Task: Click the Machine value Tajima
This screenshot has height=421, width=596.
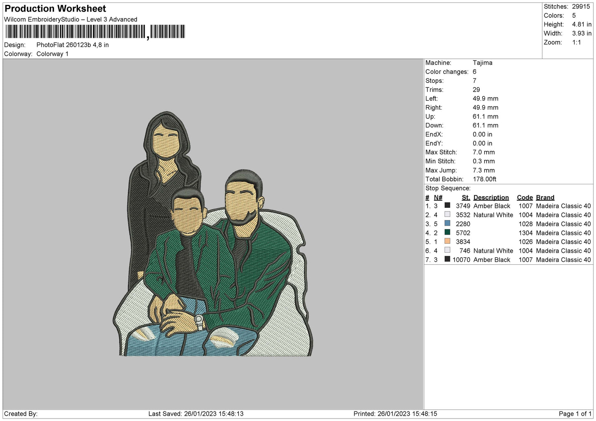Action: tap(483, 63)
